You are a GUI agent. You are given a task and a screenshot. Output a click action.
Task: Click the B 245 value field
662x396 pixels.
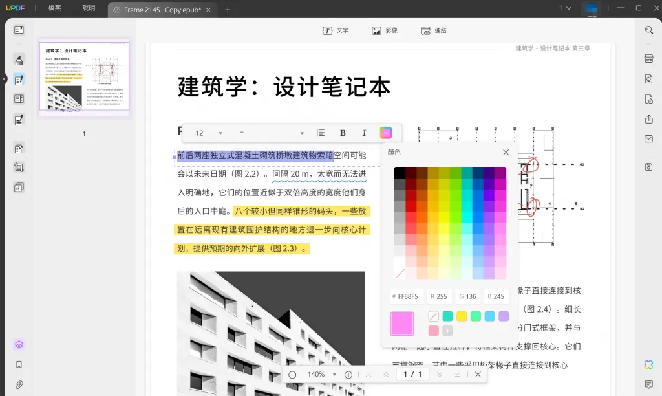496,297
